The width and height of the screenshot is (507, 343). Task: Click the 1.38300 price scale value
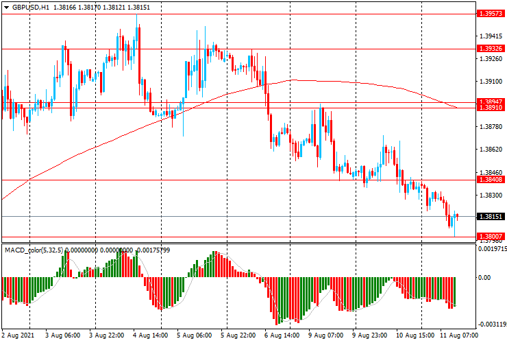click(x=491, y=196)
